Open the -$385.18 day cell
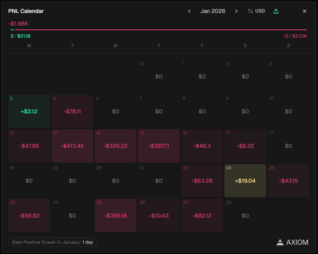 point(116,215)
